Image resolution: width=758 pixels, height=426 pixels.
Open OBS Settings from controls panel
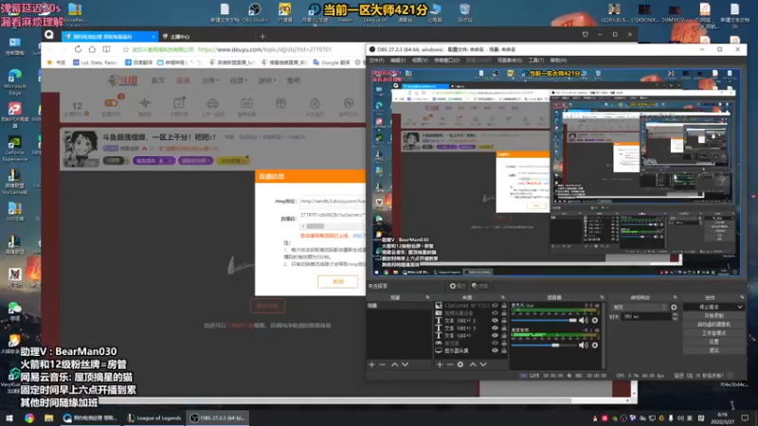[713, 342]
